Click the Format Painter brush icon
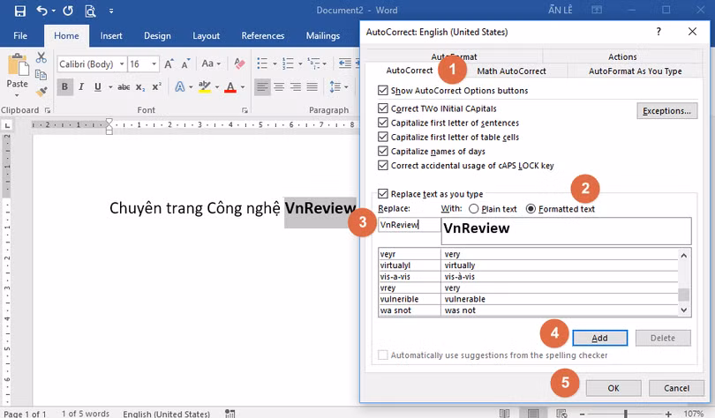715x418 pixels. tap(41, 92)
